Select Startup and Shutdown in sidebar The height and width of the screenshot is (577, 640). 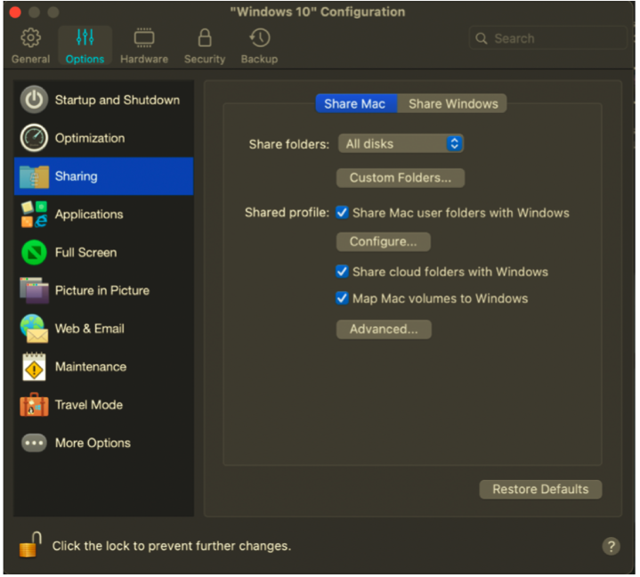tap(117, 100)
